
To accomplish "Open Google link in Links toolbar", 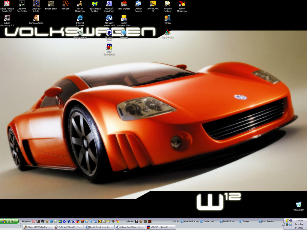I will pos(244,221).
